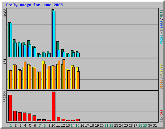Click day 20 on the x-axis

click(x=102, y=125)
